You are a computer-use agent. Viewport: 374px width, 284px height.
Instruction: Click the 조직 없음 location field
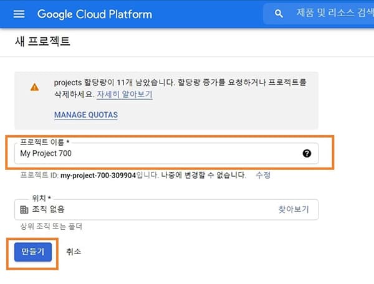click(166, 210)
